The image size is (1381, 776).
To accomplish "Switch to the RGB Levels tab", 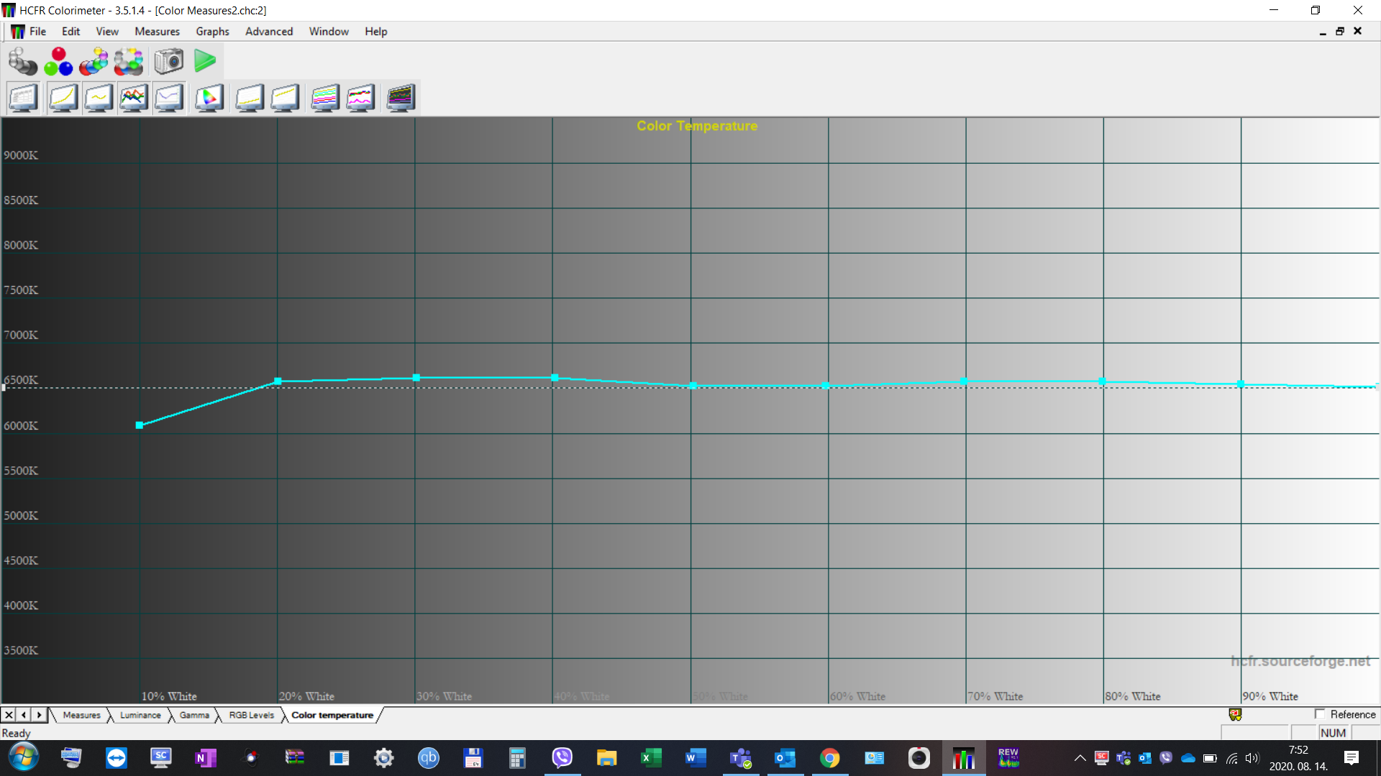I will (x=250, y=715).
